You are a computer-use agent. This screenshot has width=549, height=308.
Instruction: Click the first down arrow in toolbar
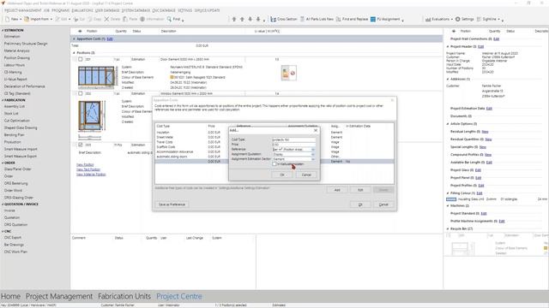point(250,19)
